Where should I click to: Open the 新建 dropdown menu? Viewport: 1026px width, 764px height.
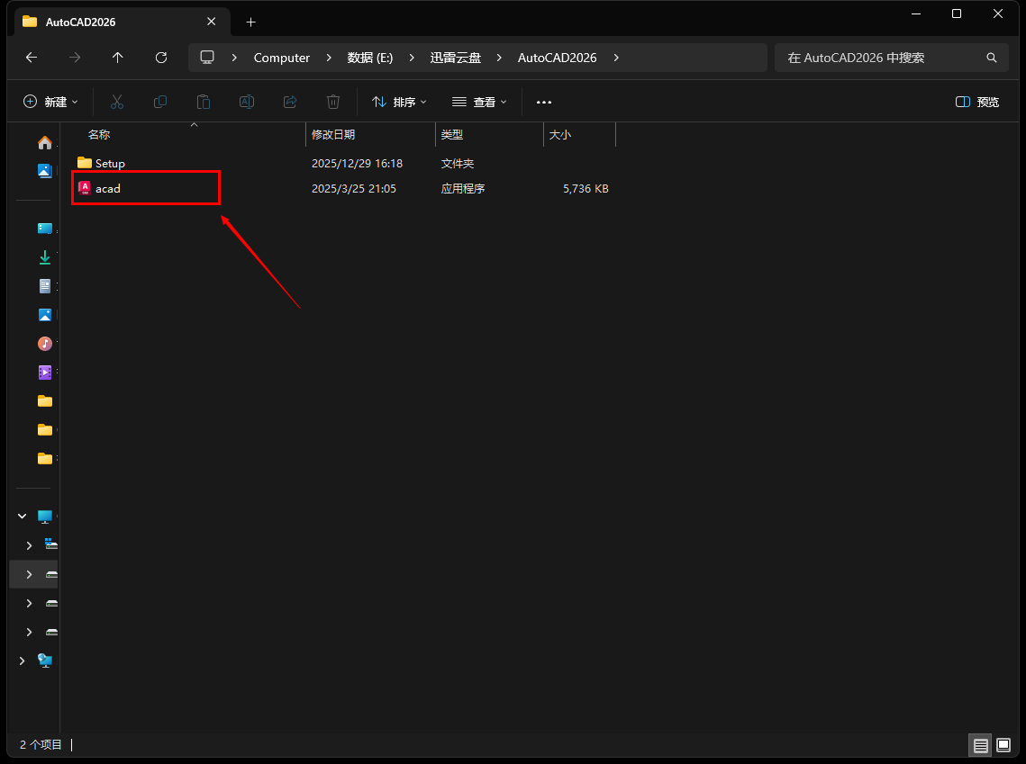51,103
